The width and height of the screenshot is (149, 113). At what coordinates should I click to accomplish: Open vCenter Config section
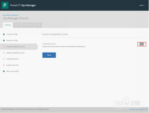click(x=12, y=34)
